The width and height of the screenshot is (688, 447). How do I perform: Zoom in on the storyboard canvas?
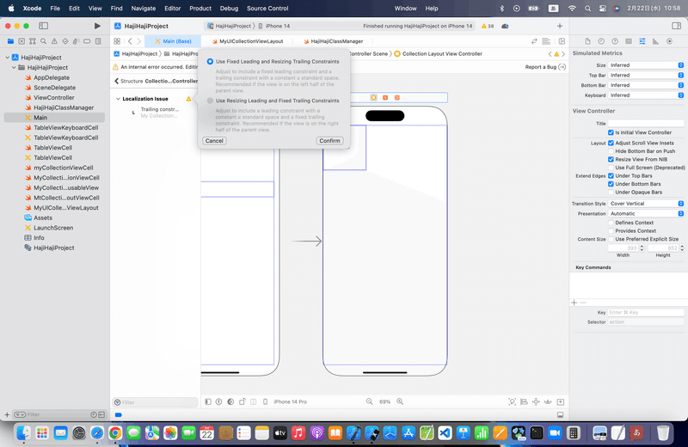coord(400,401)
